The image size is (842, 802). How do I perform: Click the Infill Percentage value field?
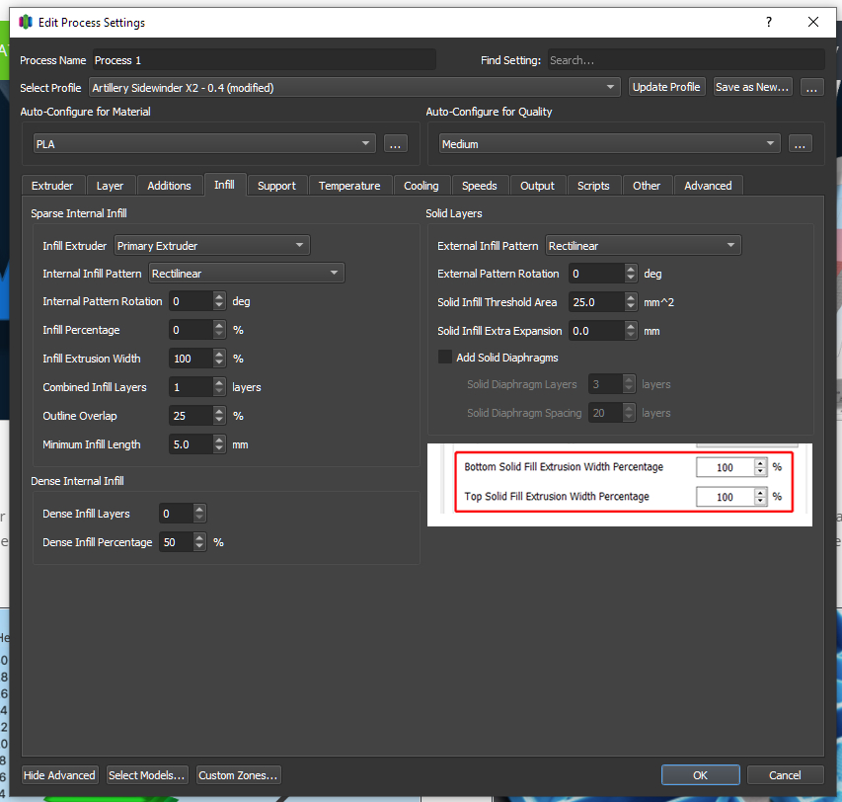tap(191, 330)
